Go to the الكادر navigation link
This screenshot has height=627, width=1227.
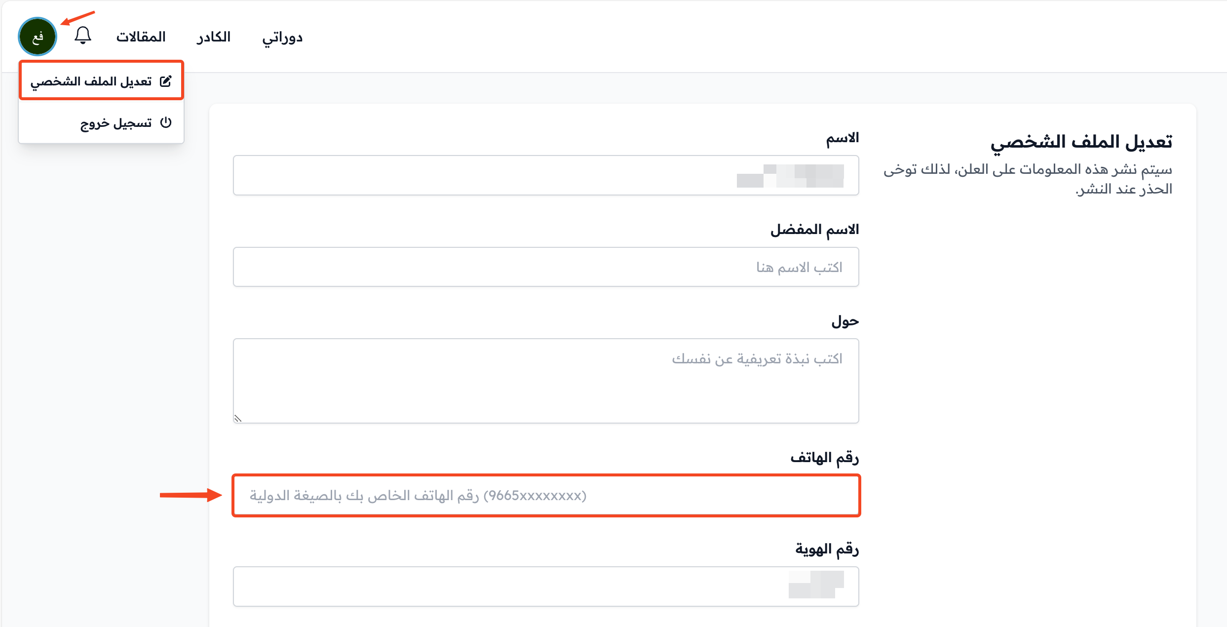214,37
